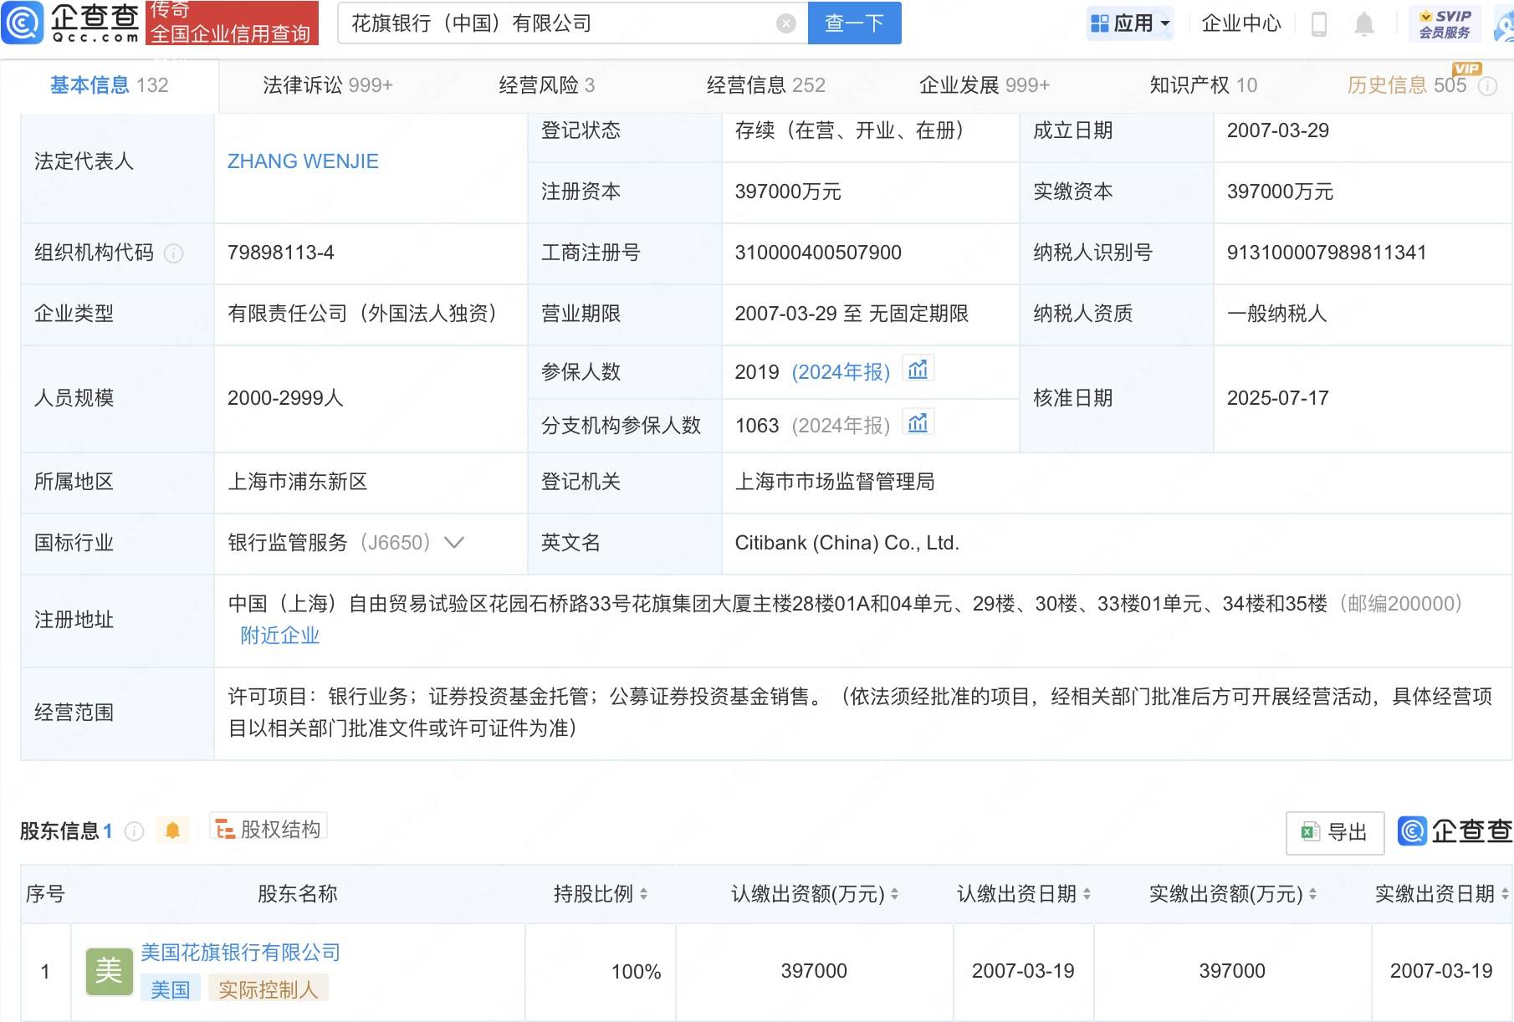Click the info icon beside 历史信息 tab
Screen dimensions: 1514x1022
pos(1487,86)
